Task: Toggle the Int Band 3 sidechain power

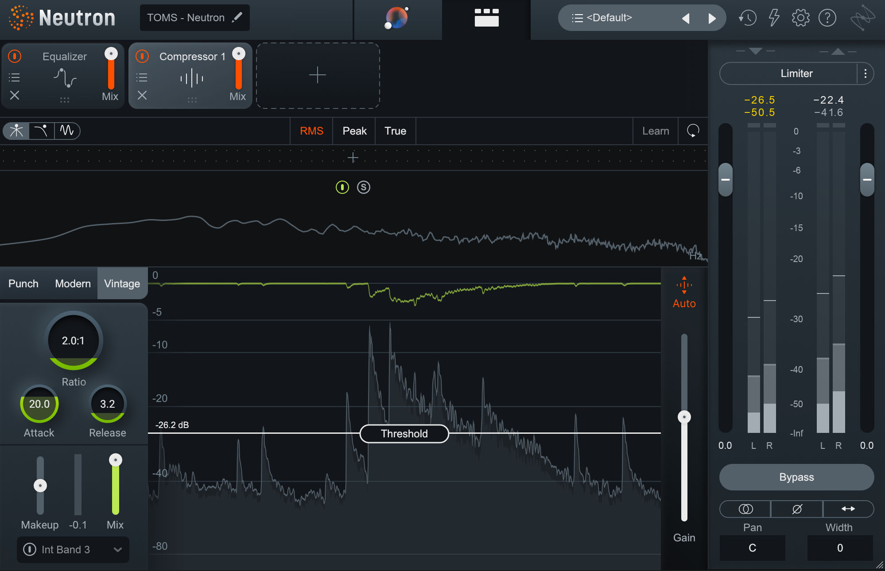Action: point(30,549)
